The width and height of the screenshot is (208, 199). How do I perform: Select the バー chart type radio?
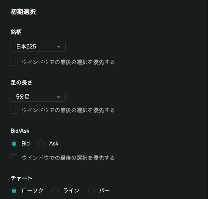pos(91,191)
